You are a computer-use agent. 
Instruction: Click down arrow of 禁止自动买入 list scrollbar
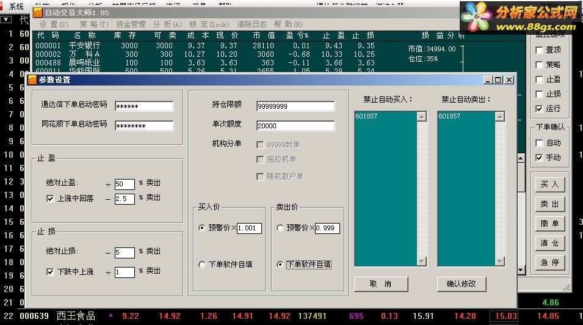[x=422, y=261]
